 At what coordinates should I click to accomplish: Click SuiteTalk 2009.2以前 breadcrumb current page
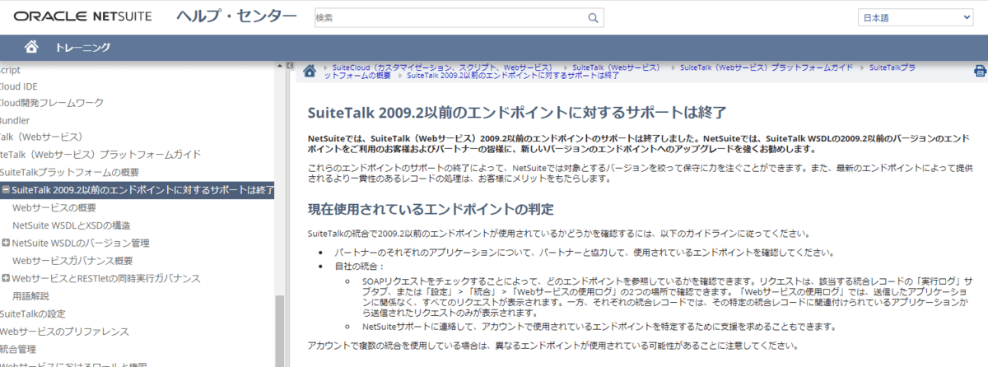pos(514,75)
